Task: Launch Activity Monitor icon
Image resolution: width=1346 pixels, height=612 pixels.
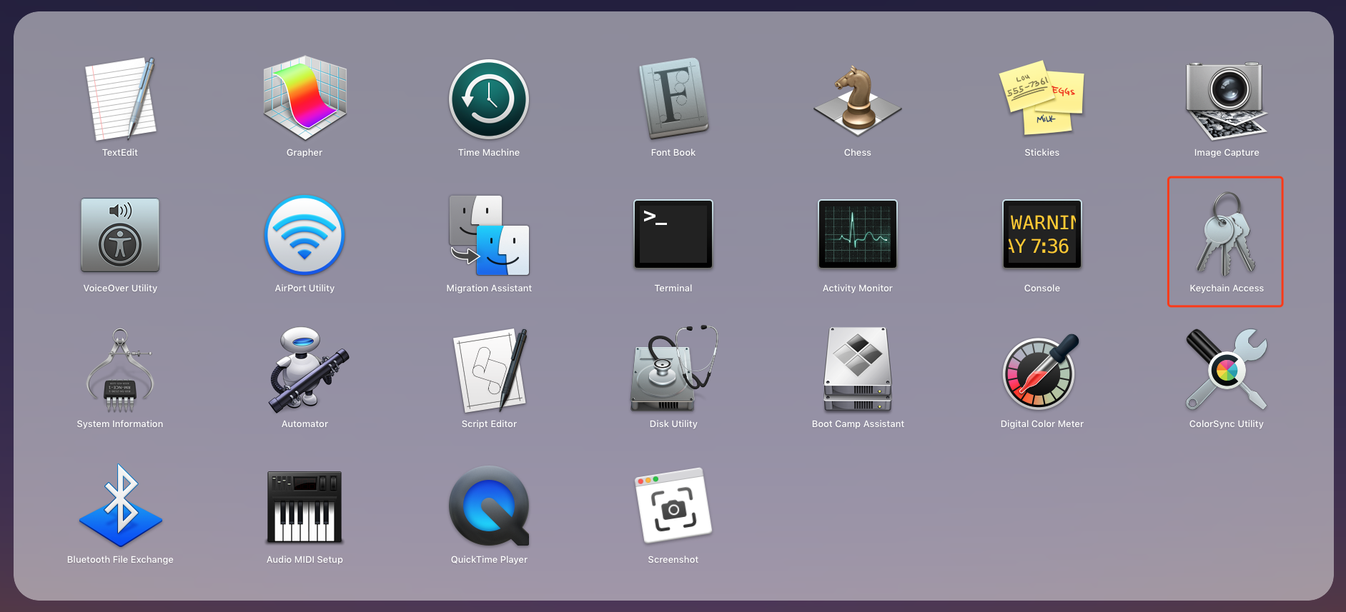Action: (858, 234)
